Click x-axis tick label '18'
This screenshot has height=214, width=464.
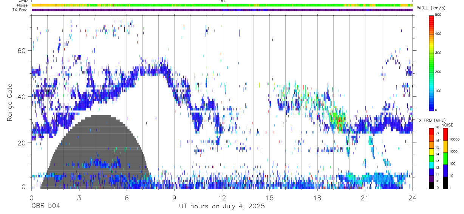(317, 198)
